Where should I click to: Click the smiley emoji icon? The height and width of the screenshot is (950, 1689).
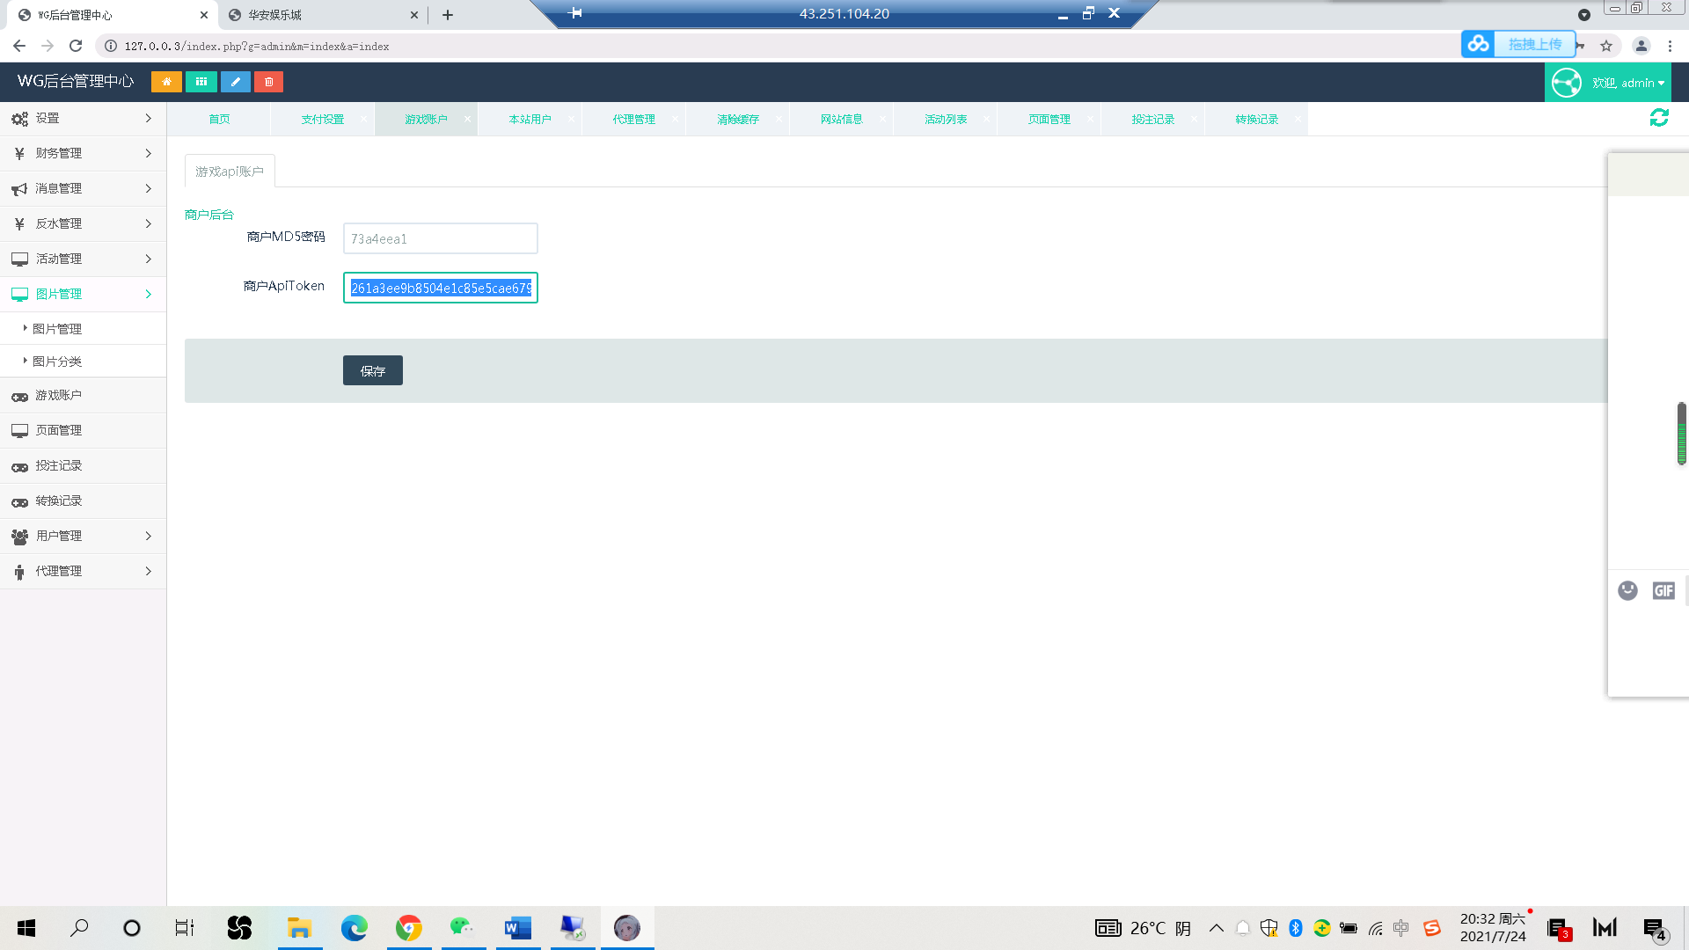tap(1627, 591)
